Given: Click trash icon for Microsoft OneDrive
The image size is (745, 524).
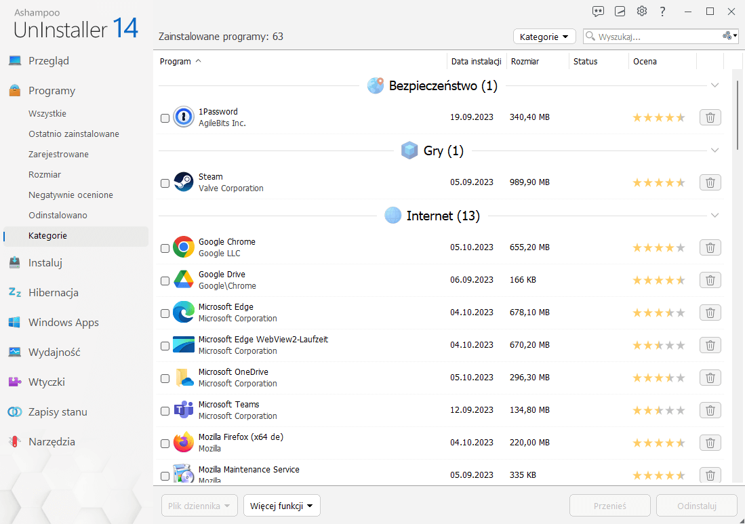Looking at the screenshot, I should pyautogui.click(x=710, y=378).
